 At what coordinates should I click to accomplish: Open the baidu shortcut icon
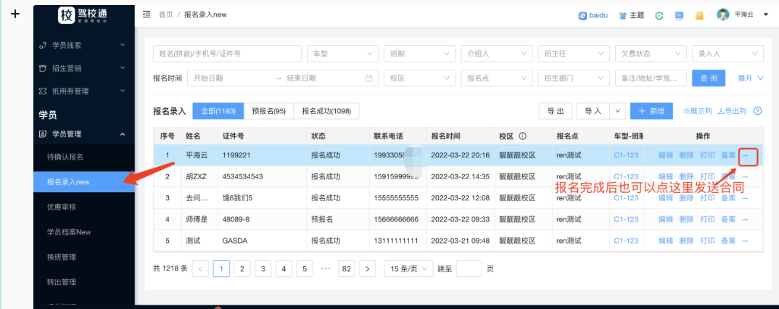point(582,15)
